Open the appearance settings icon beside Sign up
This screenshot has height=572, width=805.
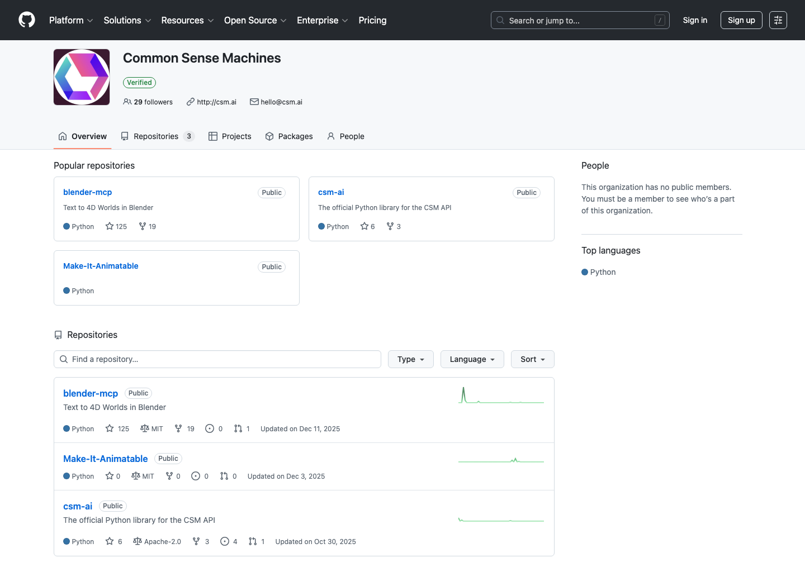[778, 20]
